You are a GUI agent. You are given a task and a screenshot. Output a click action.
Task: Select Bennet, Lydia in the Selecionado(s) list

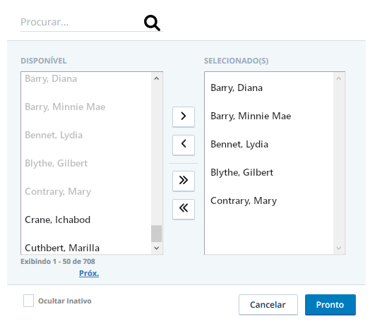(x=269, y=144)
